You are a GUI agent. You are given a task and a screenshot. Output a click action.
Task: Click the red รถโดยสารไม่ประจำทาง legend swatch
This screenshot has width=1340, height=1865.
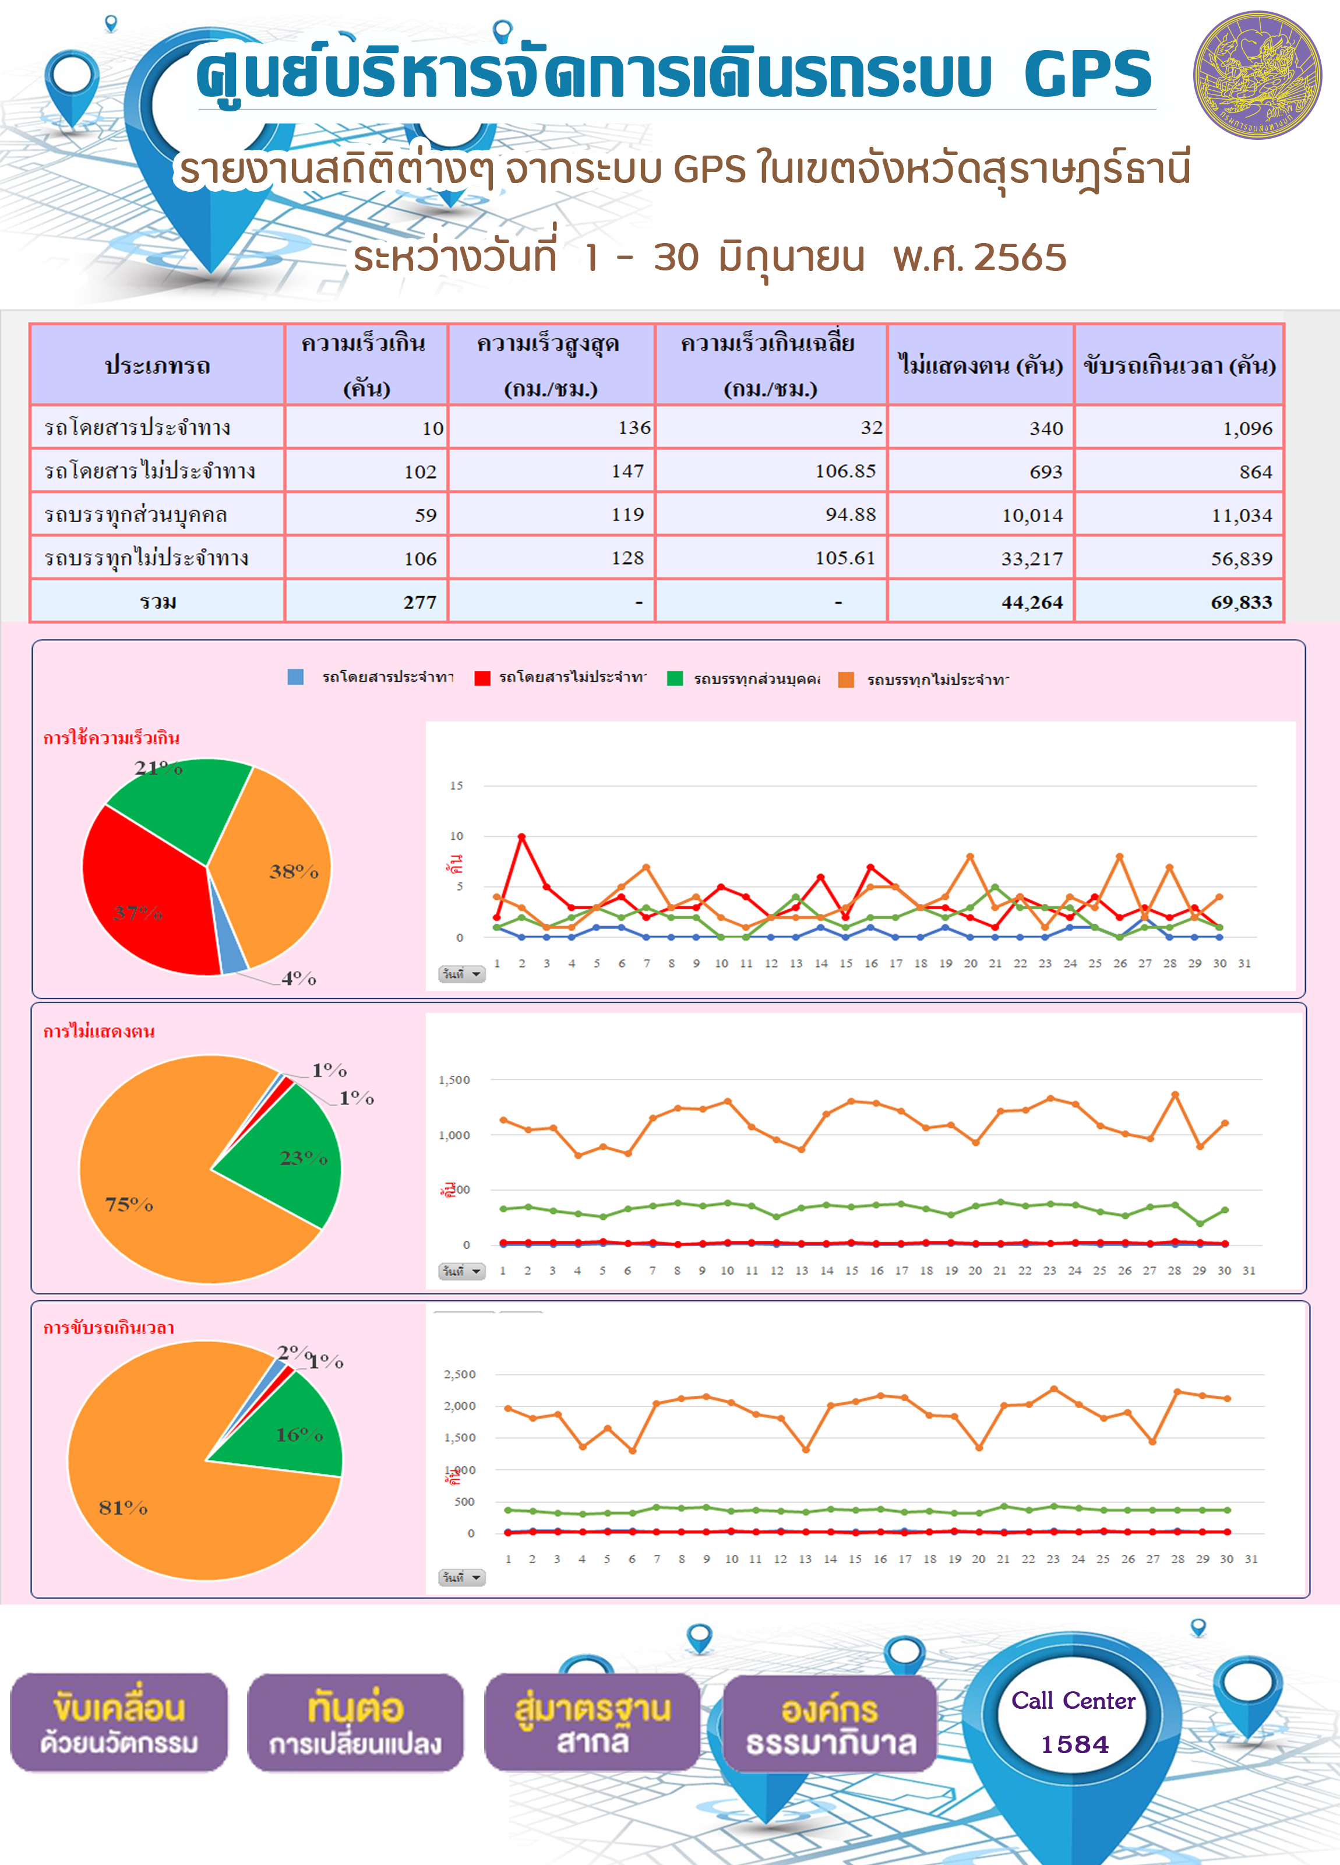click(x=482, y=678)
